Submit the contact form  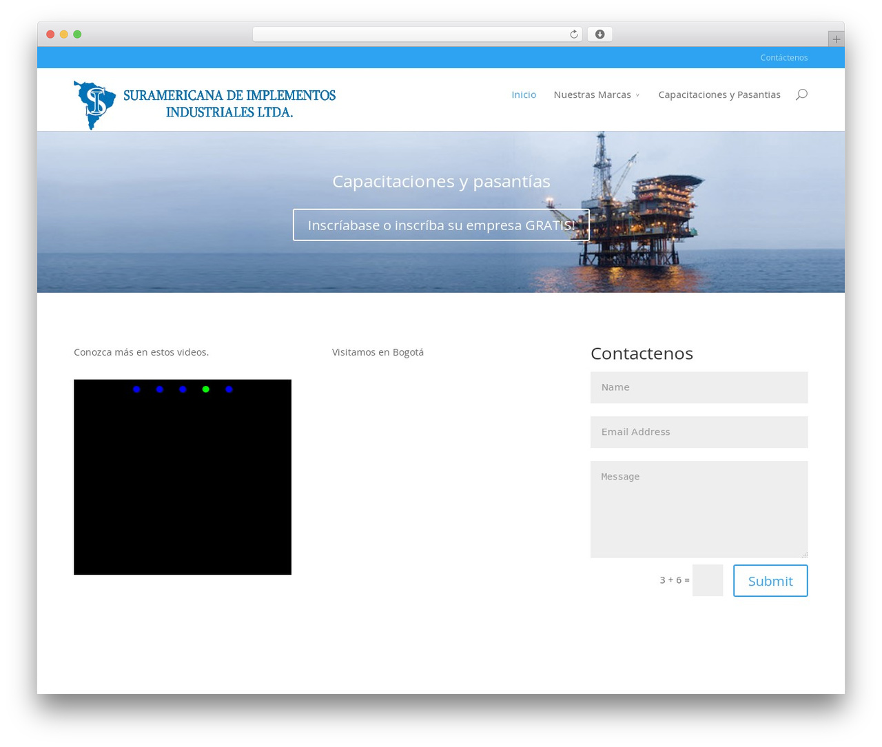770,581
